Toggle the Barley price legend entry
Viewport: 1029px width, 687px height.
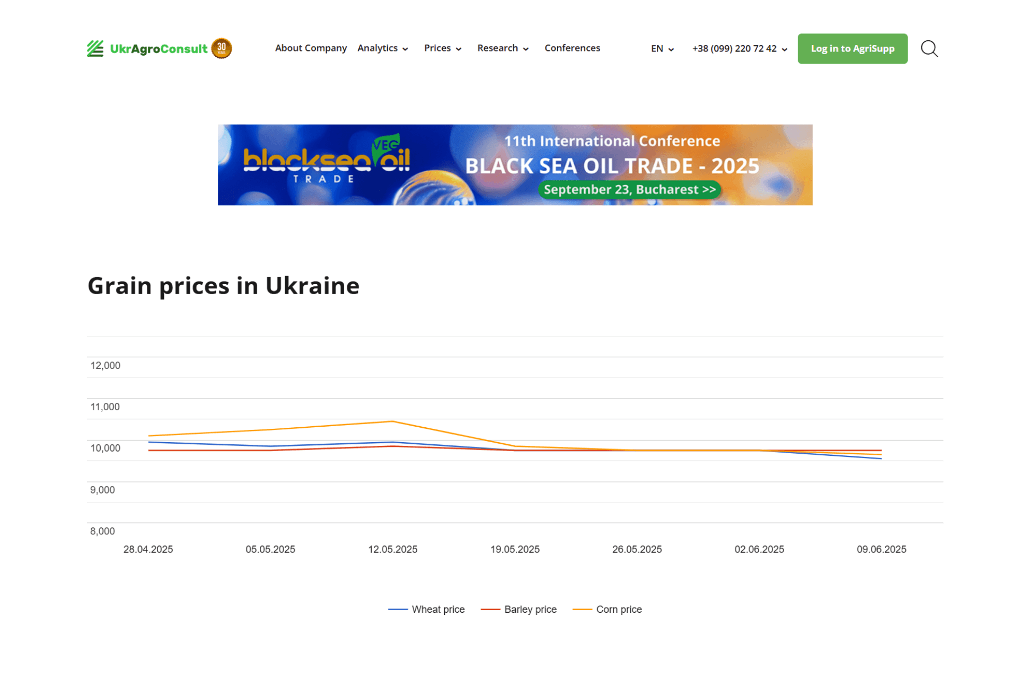[518, 610]
